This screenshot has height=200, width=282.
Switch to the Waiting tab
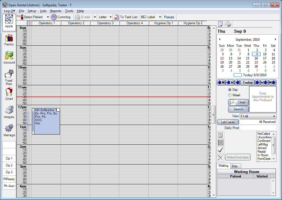[223, 166]
